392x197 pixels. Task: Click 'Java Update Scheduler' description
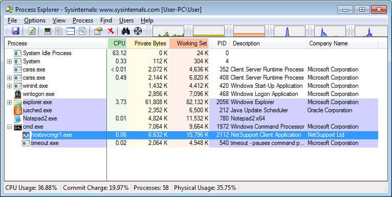click(259, 110)
